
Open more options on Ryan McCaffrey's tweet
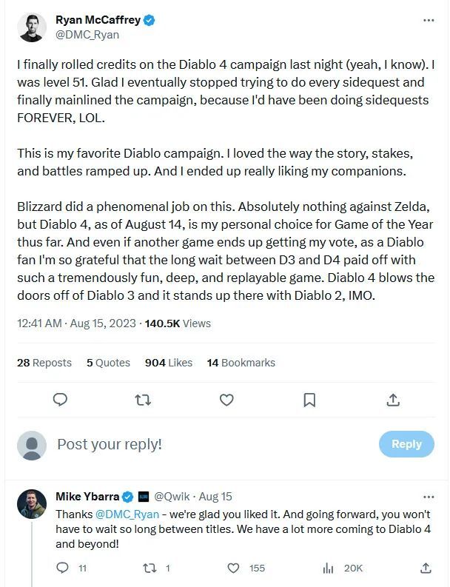[428, 20]
